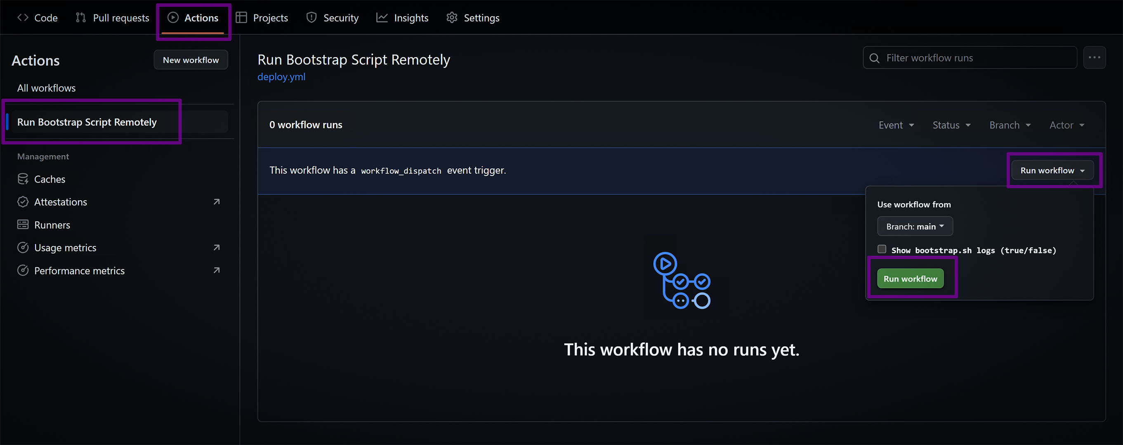This screenshot has height=445, width=1123.
Task: Open Runners from the sidebar icon
Action: tap(23, 225)
